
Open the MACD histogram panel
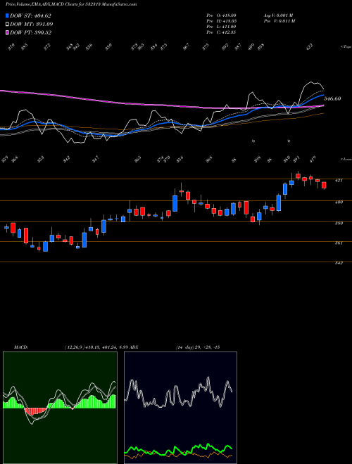click(x=60, y=408)
